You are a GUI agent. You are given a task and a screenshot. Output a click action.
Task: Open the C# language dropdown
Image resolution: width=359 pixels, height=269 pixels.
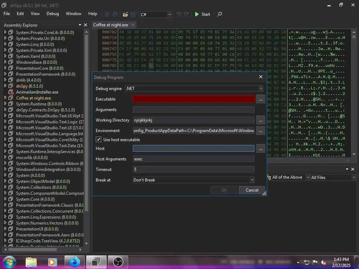click(x=169, y=14)
